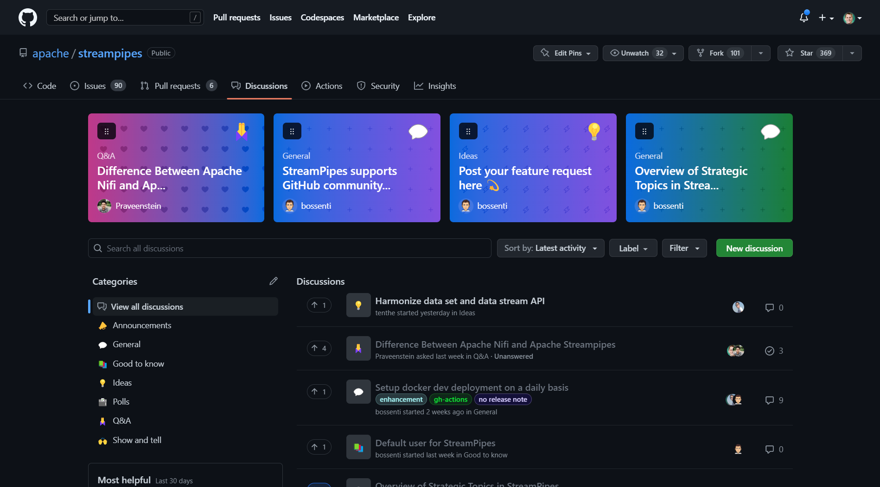The height and width of the screenshot is (487, 880).
Task: Open the Insights tab
Action: (x=435, y=86)
